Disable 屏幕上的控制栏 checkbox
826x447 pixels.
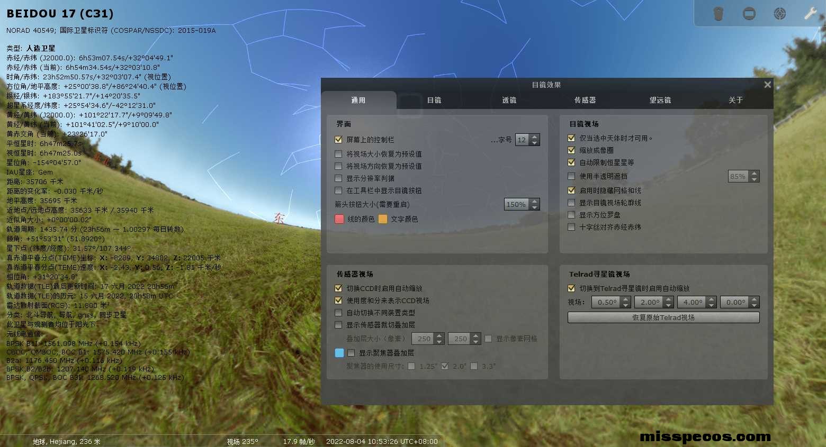click(x=339, y=140)
